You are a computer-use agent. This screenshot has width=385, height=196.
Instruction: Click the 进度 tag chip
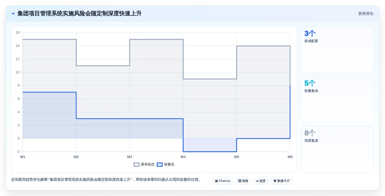pos(261,181)
